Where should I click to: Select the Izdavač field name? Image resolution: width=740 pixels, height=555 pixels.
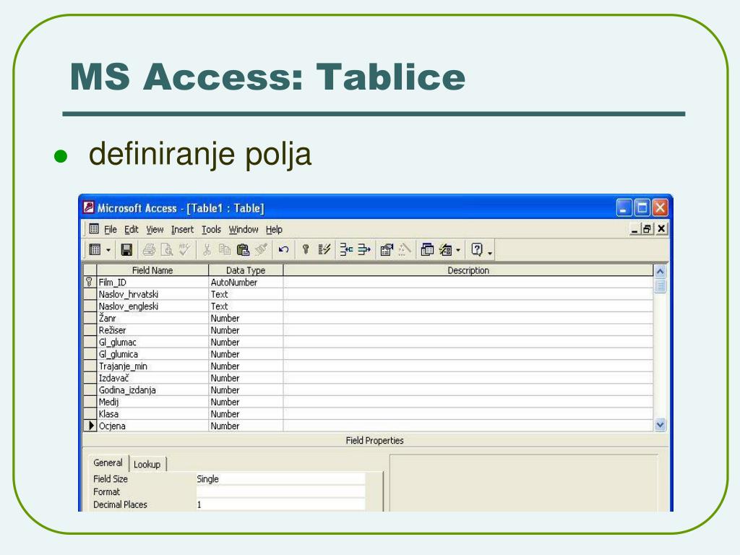152,378
